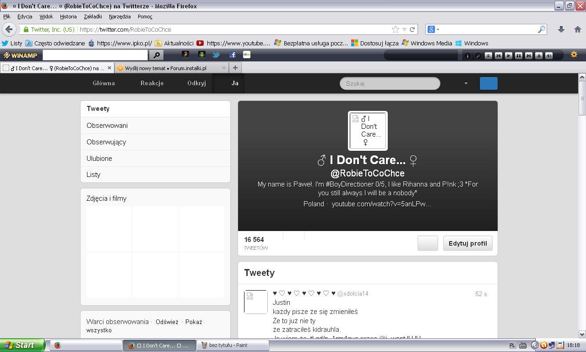Click the Facebook icon in Winamp toolbar
Image resolution: width=586 pixels, height=352 pixels.
point(232,55)
